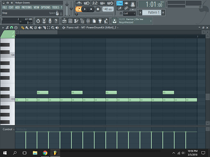Arm the record button
The image size is (210, 157).
[98, 9]
